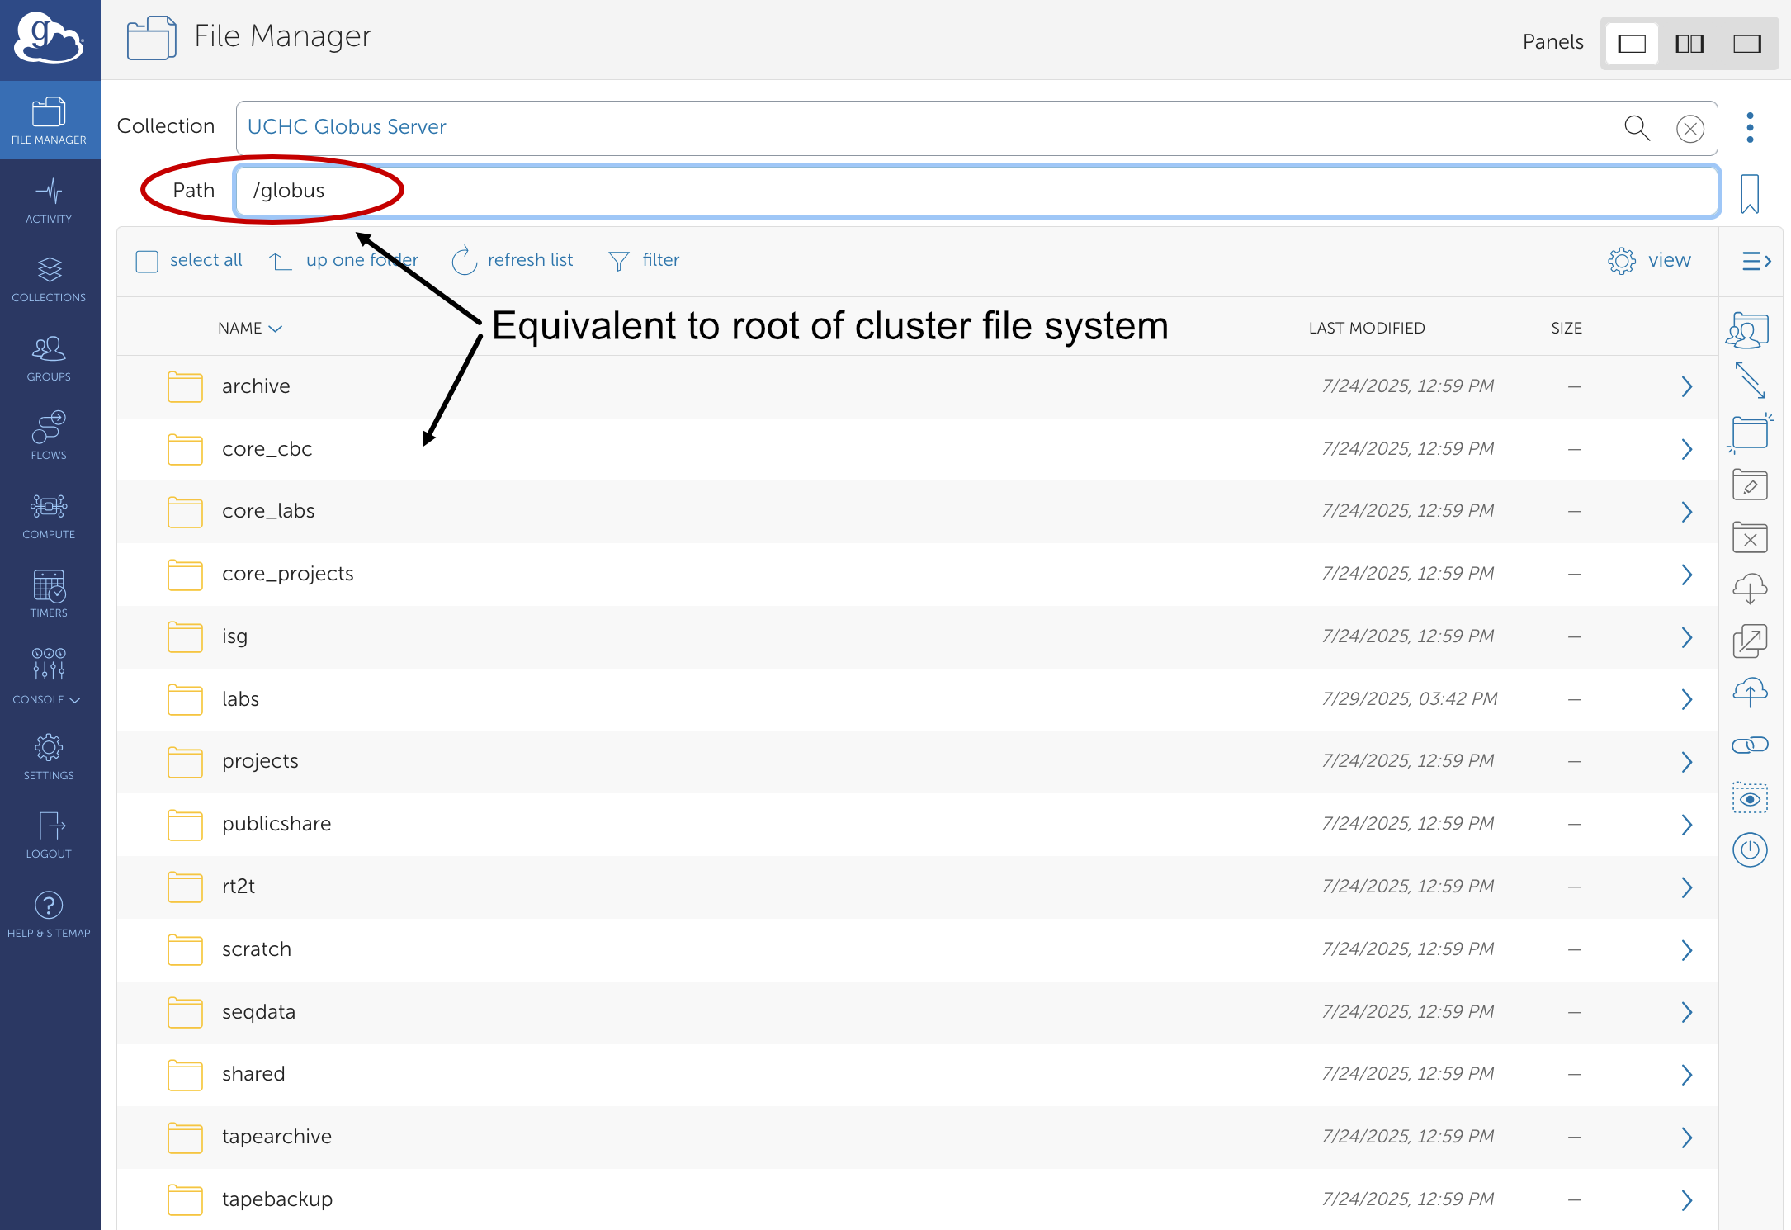Select the publicshare folder row
Viewport: 1791px width, 1230px height.
[917, 825]
